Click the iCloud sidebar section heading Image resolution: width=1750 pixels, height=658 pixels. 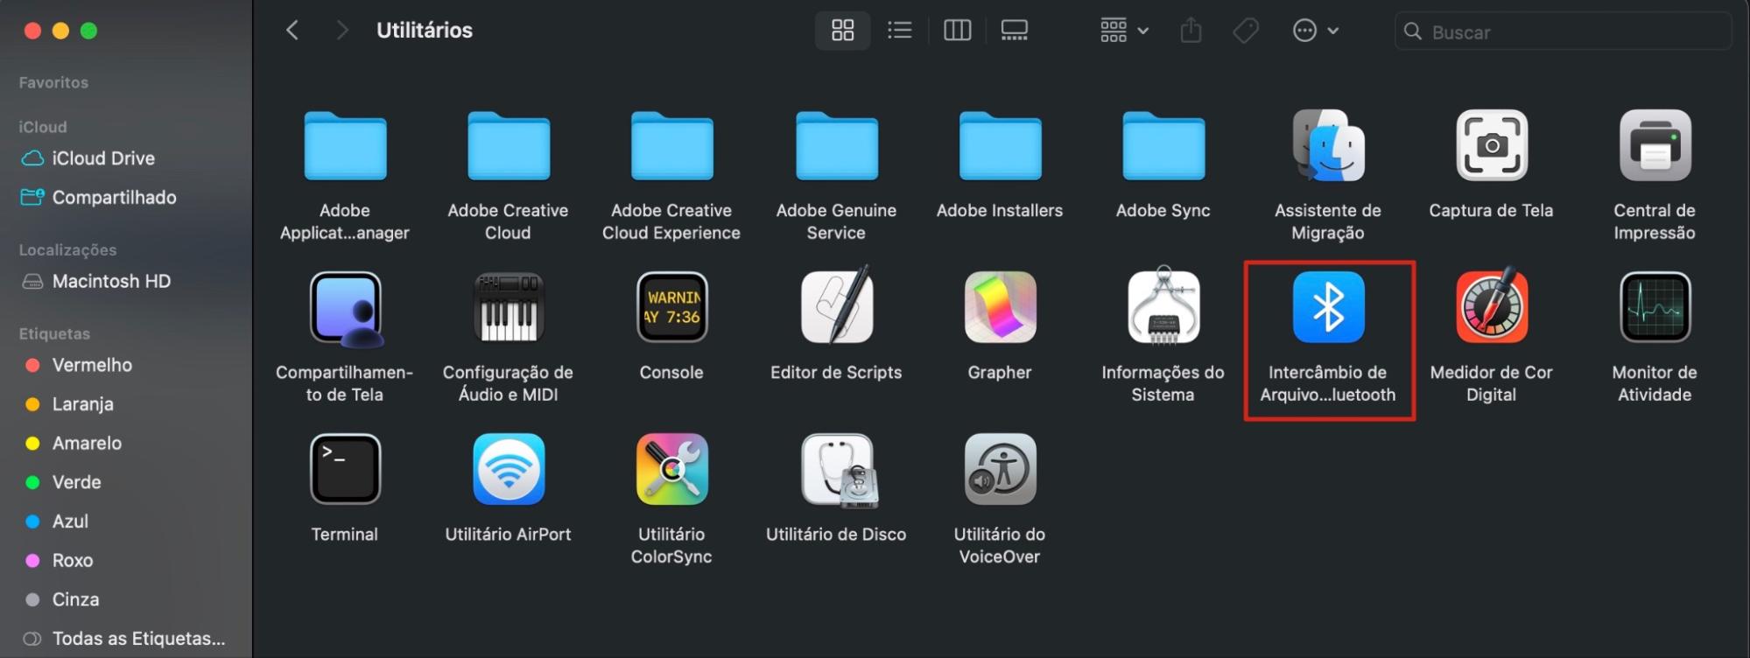[x=43, y=127]
